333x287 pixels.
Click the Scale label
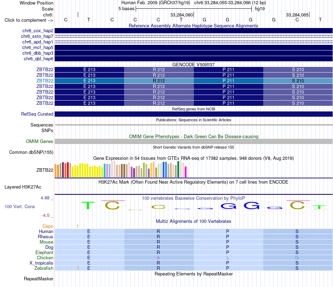pyautogui.click(x=48, y=9)
